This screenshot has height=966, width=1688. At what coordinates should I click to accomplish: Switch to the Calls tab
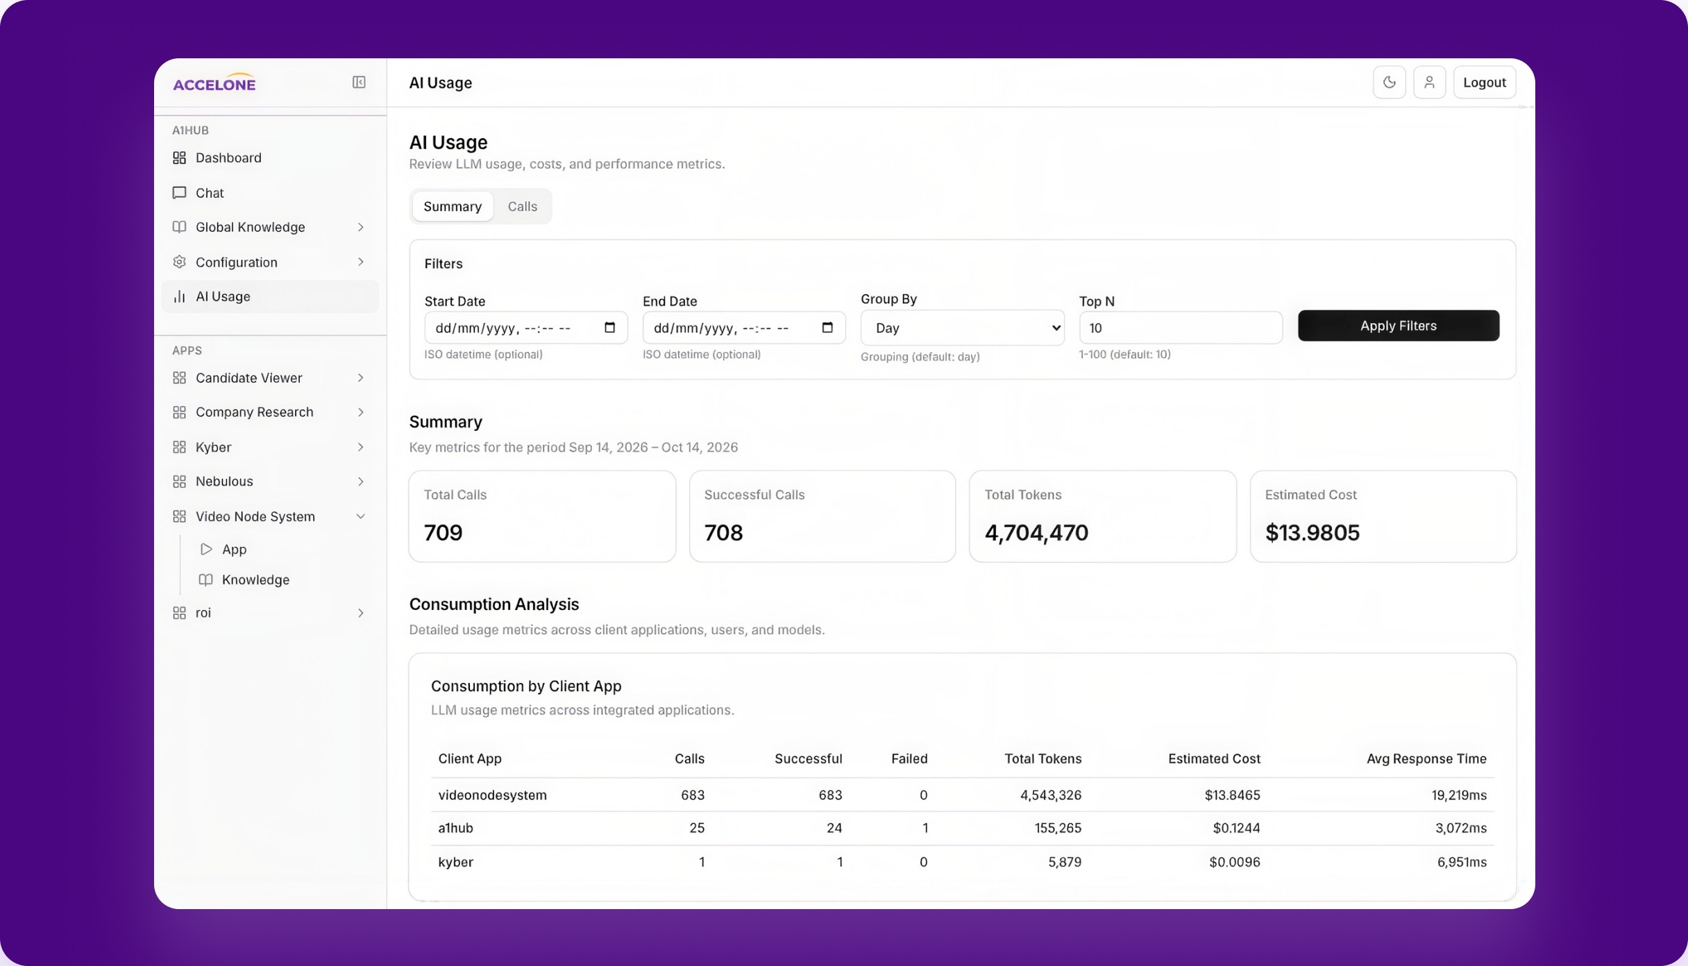522,206
